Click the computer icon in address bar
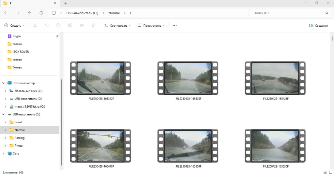Image resolution: width=334 pixels, height=175 pixels. click(x=54, y=13)
